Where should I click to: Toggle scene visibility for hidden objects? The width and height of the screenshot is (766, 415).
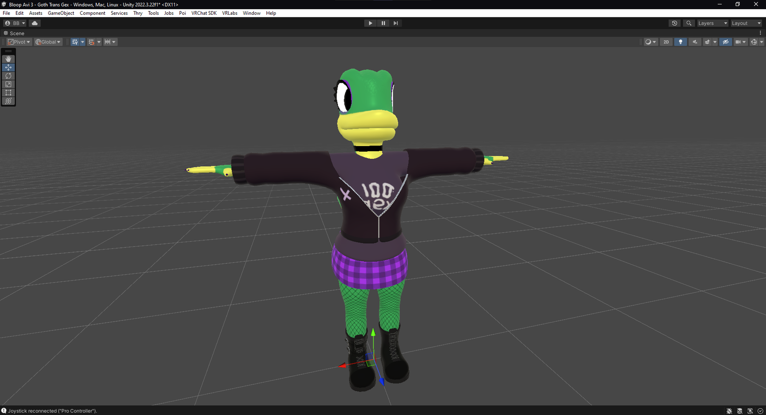click(x=726, y=42)
